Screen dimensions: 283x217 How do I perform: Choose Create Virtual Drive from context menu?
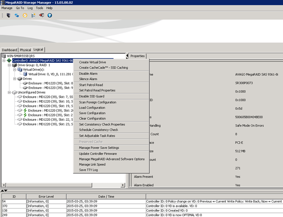pyautogui.click(x=92, y=62)
